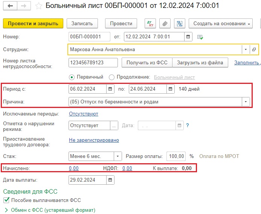Open the Сотрудник dropdown list
Image resolution: width=261 pixels, height=214 pixels.
coord(246,50)
